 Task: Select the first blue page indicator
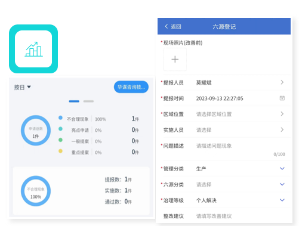[x=74, y=101]
